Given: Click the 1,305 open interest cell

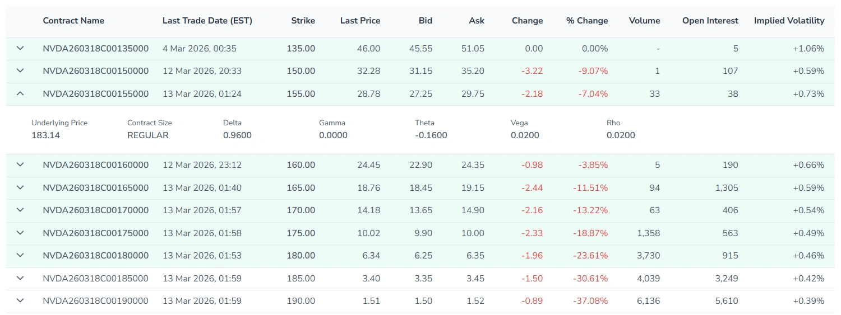Looking at the screenshot, I should [x=727, y=188].
